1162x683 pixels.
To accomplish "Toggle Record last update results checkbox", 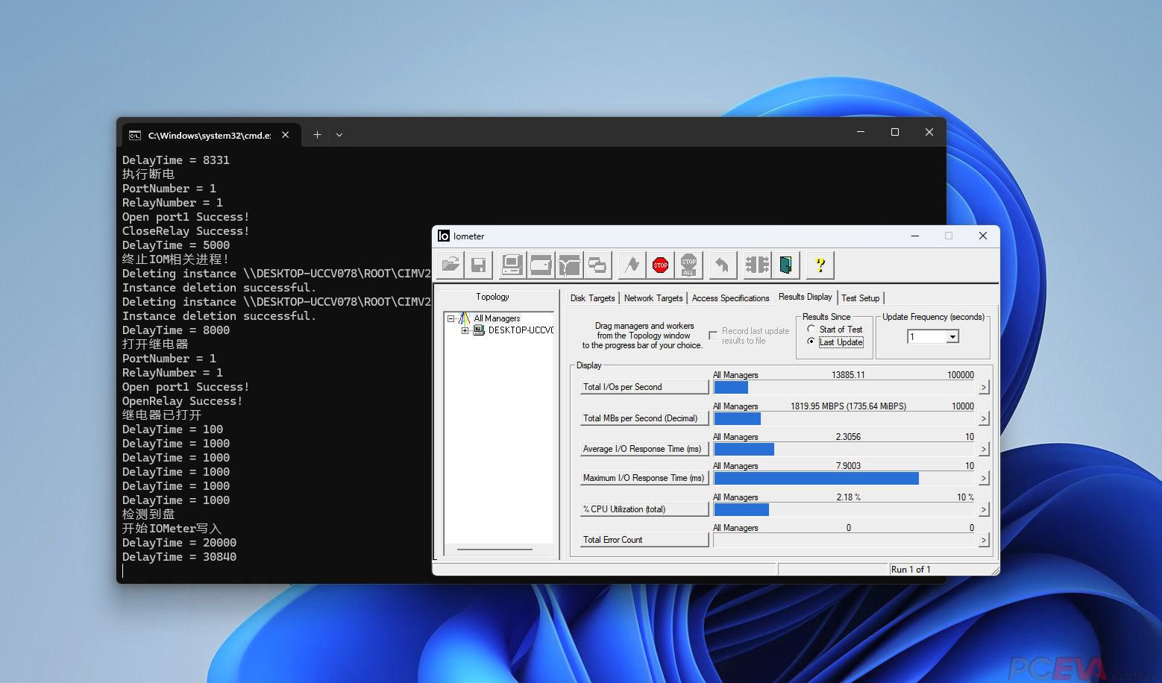I will 713,336.
